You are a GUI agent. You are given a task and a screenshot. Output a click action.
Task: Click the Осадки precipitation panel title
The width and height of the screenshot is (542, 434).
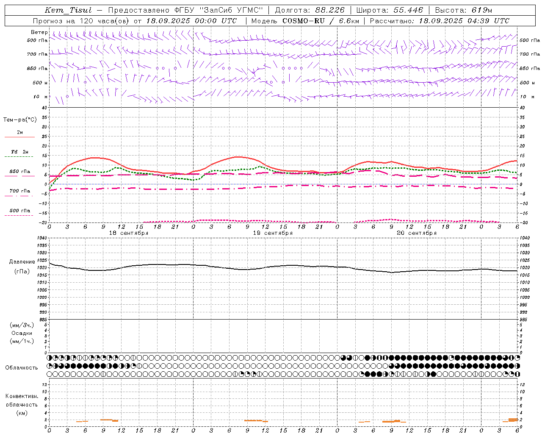point(22,333)
